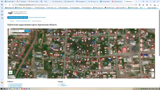Open the '112-ФЗ' bookmark
This screenshot has width=160, height=90.
click(110, 8)
